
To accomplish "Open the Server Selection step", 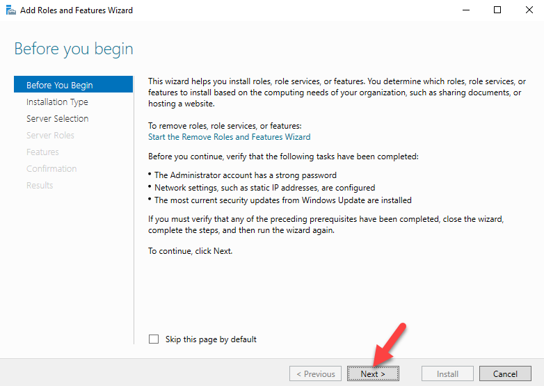I will [57, 119].
